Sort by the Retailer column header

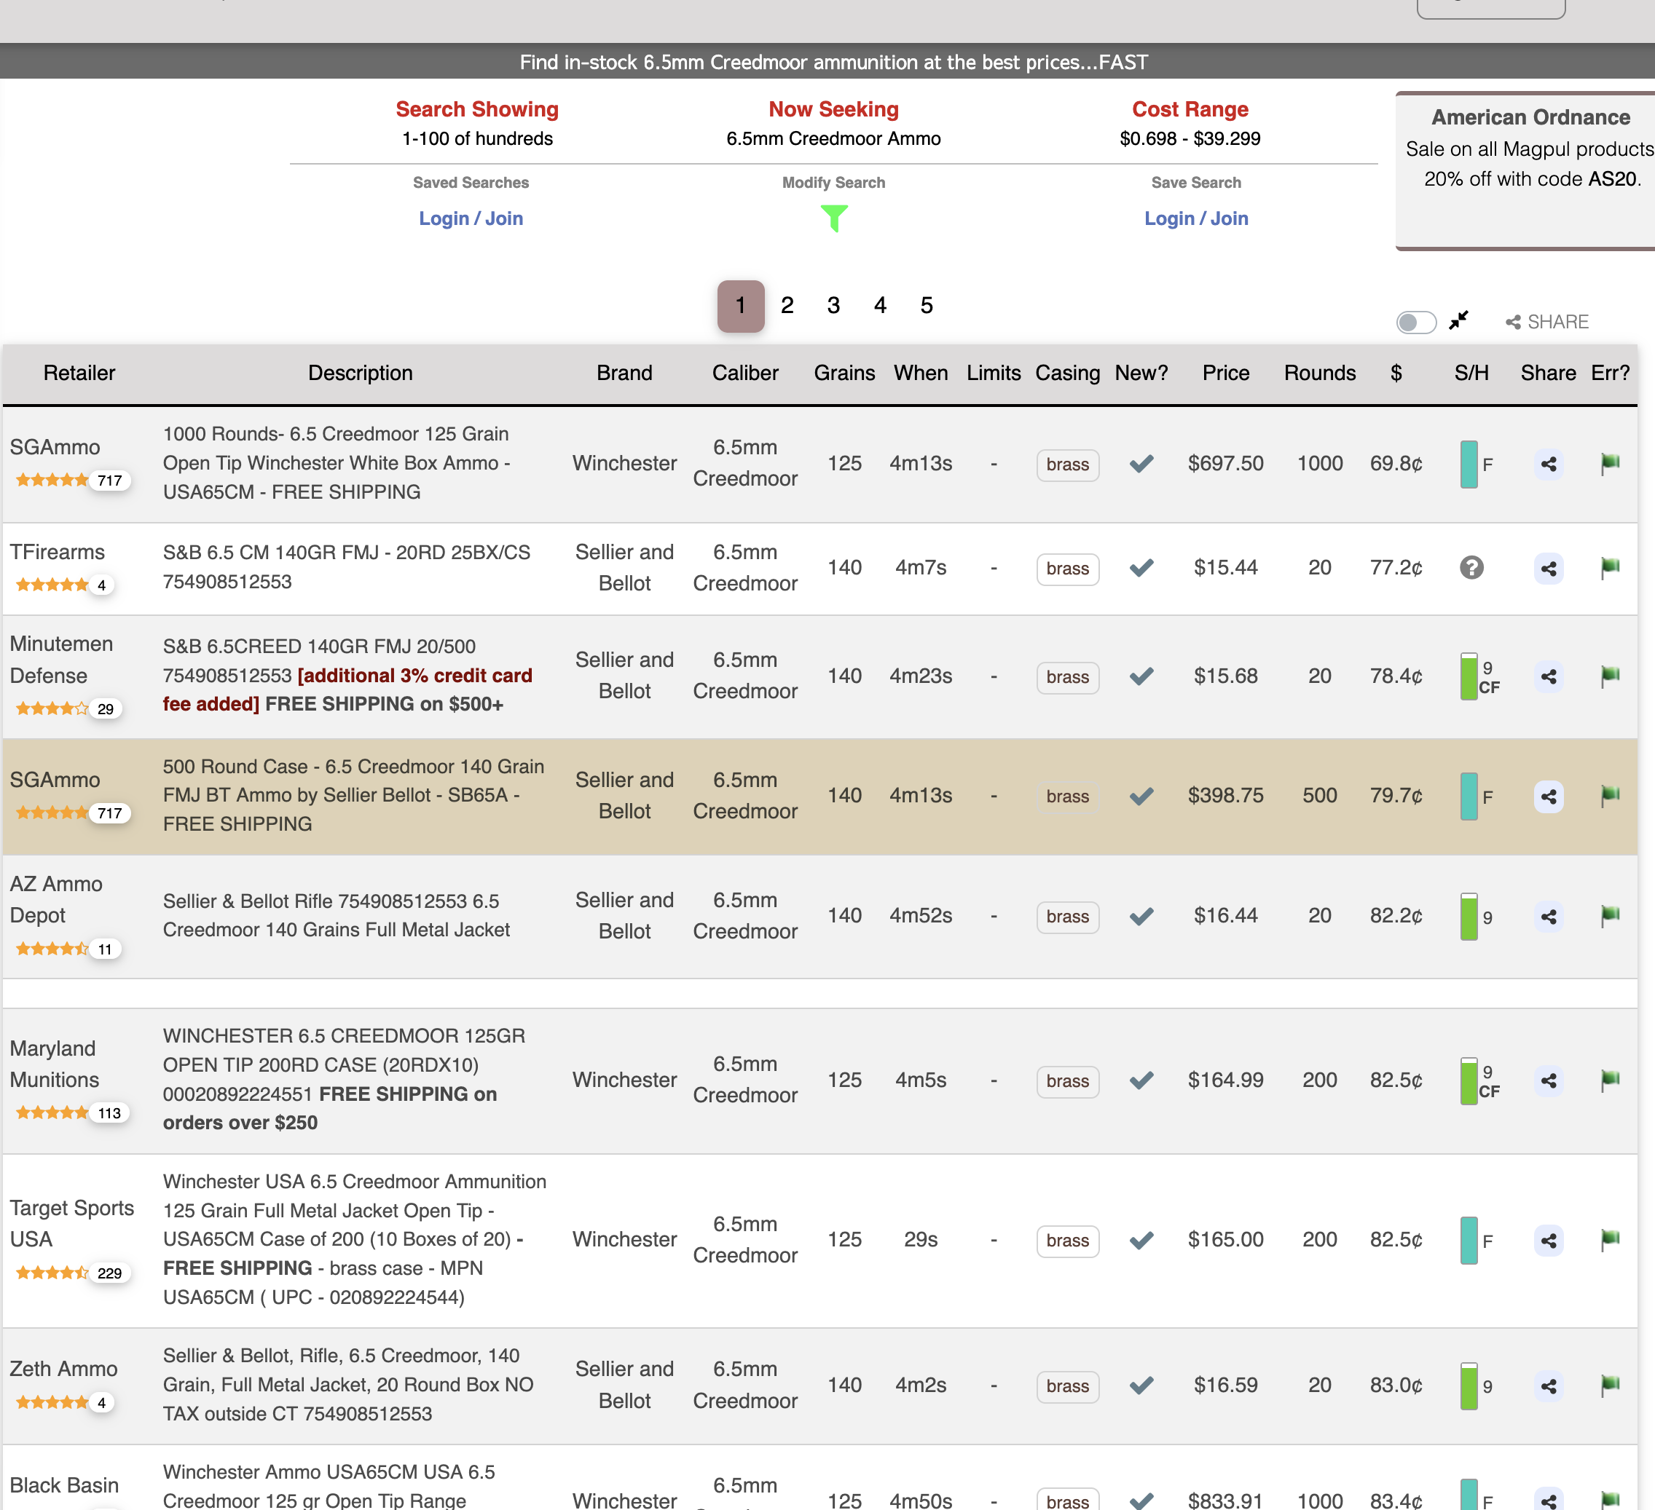(x=79, y=373)
